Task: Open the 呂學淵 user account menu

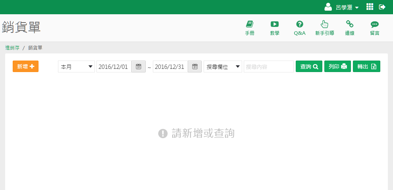Action: 342,7
